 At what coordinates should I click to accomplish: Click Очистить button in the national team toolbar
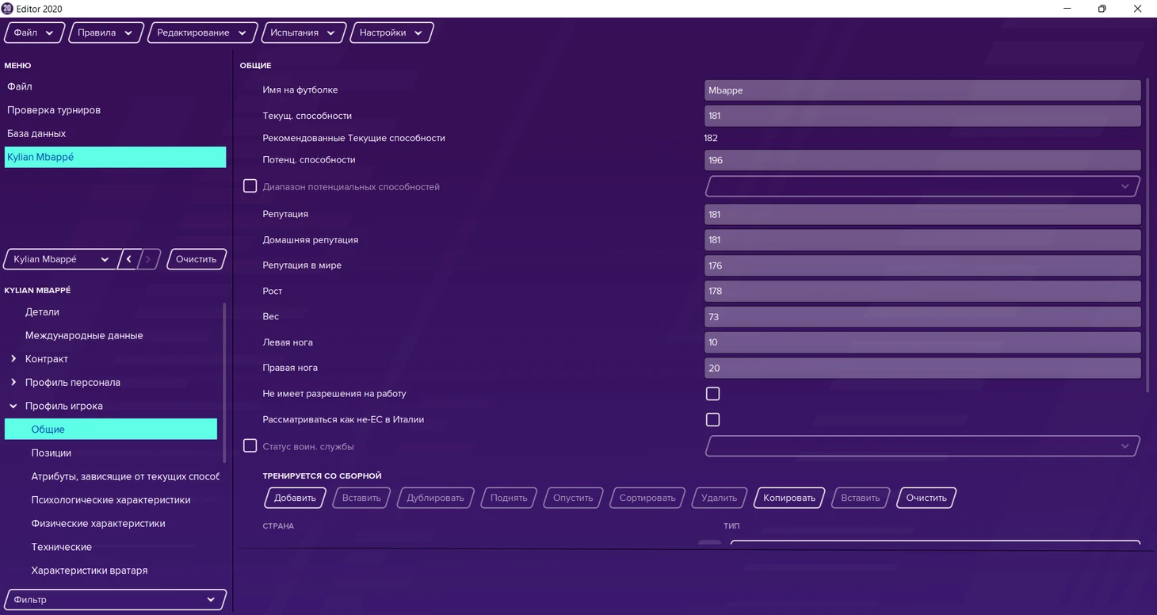pyautogui.click(x=926, y=498)
